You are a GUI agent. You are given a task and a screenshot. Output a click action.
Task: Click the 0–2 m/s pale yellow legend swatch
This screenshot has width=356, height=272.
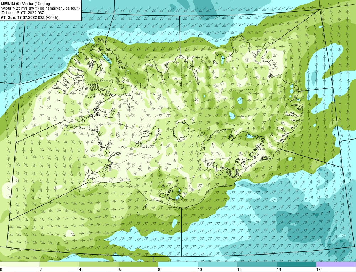tap(20, 264)
